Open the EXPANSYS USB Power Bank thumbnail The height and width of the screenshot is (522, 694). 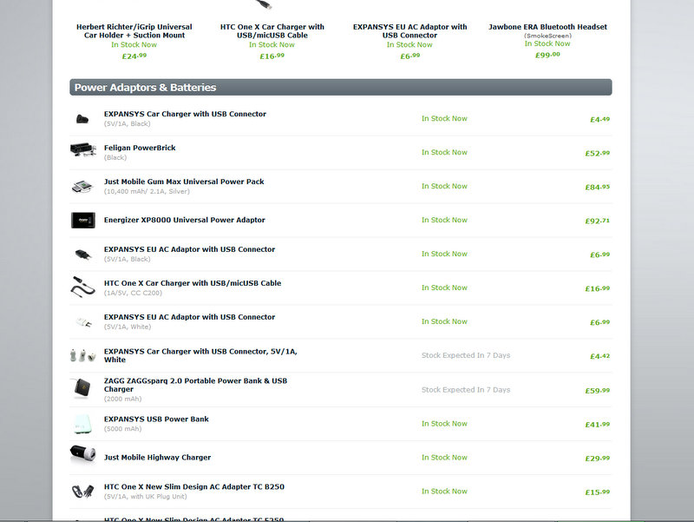coord(82,424)
